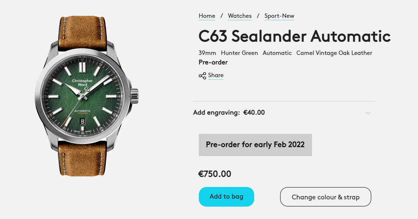Select the €40.00 engraving price
The width and height of the screenshot is (418, 219).
[254, 112]
